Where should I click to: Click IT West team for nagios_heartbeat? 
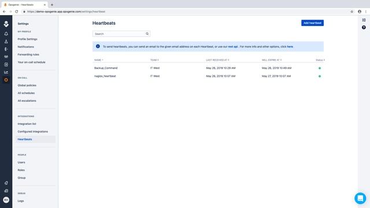pyautogui.click(x=155, y=76)
